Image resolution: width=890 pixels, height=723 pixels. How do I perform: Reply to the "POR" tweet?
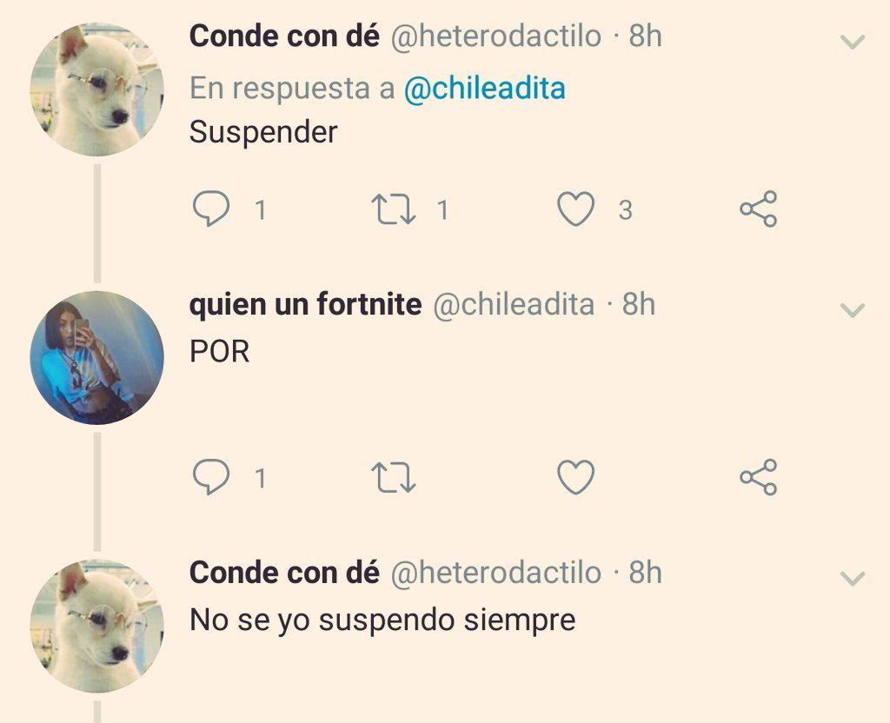211,477
